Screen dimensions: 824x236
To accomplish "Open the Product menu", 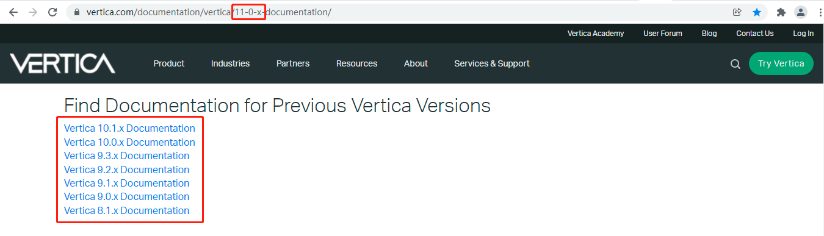I will pos(169,63).
